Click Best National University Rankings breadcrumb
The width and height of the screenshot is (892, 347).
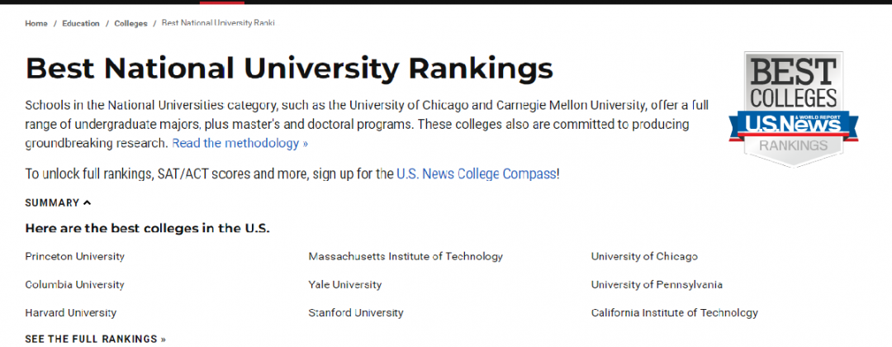(x=218, y=23)
